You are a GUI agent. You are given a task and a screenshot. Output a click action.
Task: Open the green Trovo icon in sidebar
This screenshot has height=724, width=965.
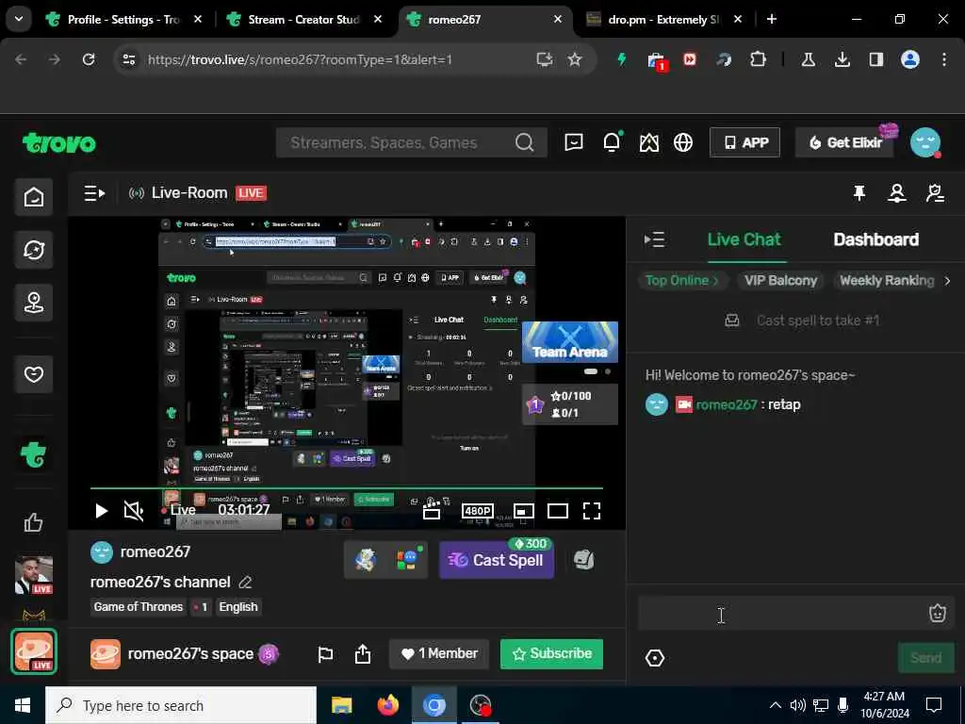[x=34, y=455]
